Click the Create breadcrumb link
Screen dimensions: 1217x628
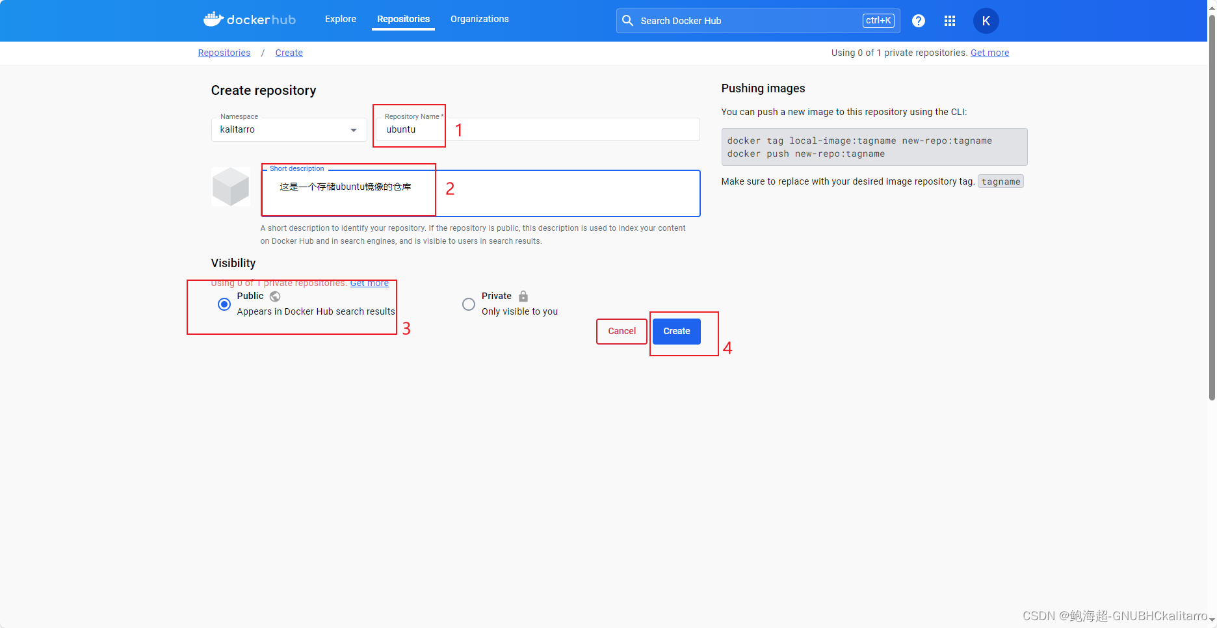(289, 53)
